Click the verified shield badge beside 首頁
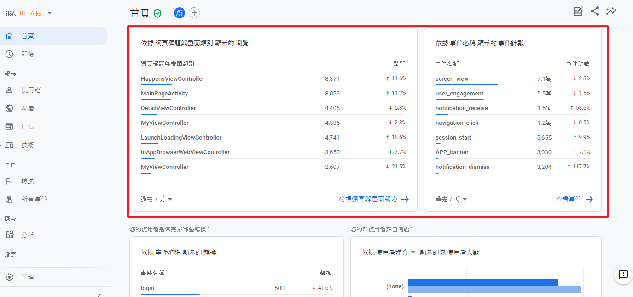Screen dimensions: 633x297 (157, 13)
